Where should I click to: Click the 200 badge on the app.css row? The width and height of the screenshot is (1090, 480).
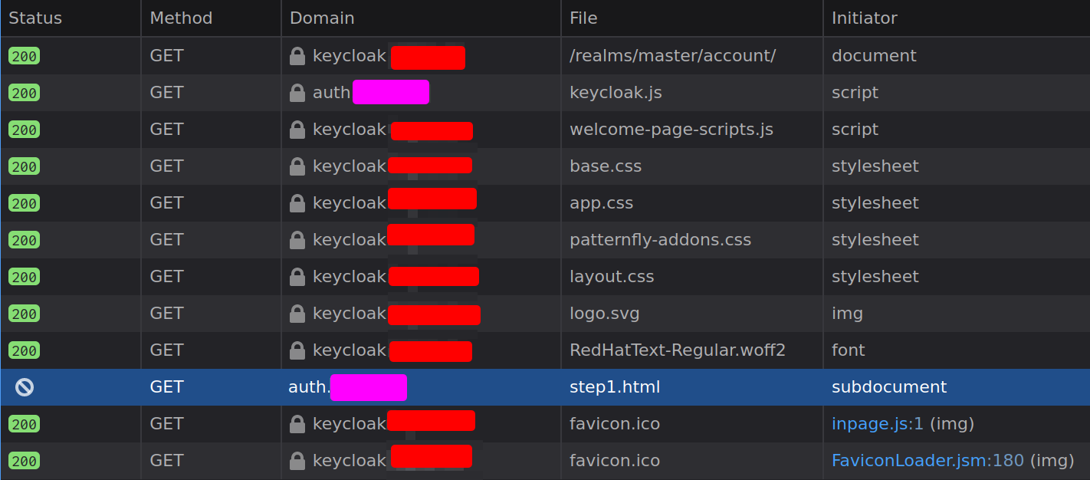pyautogui.click(x=24, y=202)
